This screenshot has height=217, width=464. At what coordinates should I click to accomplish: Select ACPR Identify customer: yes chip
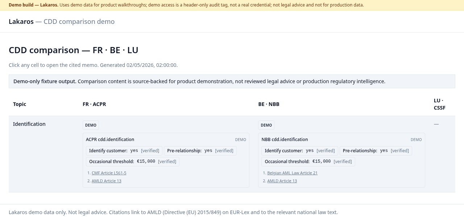124,151
